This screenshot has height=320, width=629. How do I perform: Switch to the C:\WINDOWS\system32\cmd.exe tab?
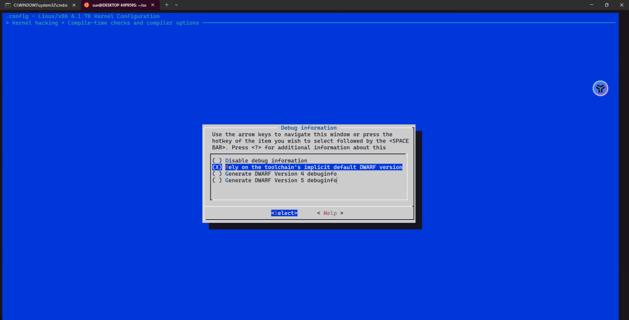point(40,5)
